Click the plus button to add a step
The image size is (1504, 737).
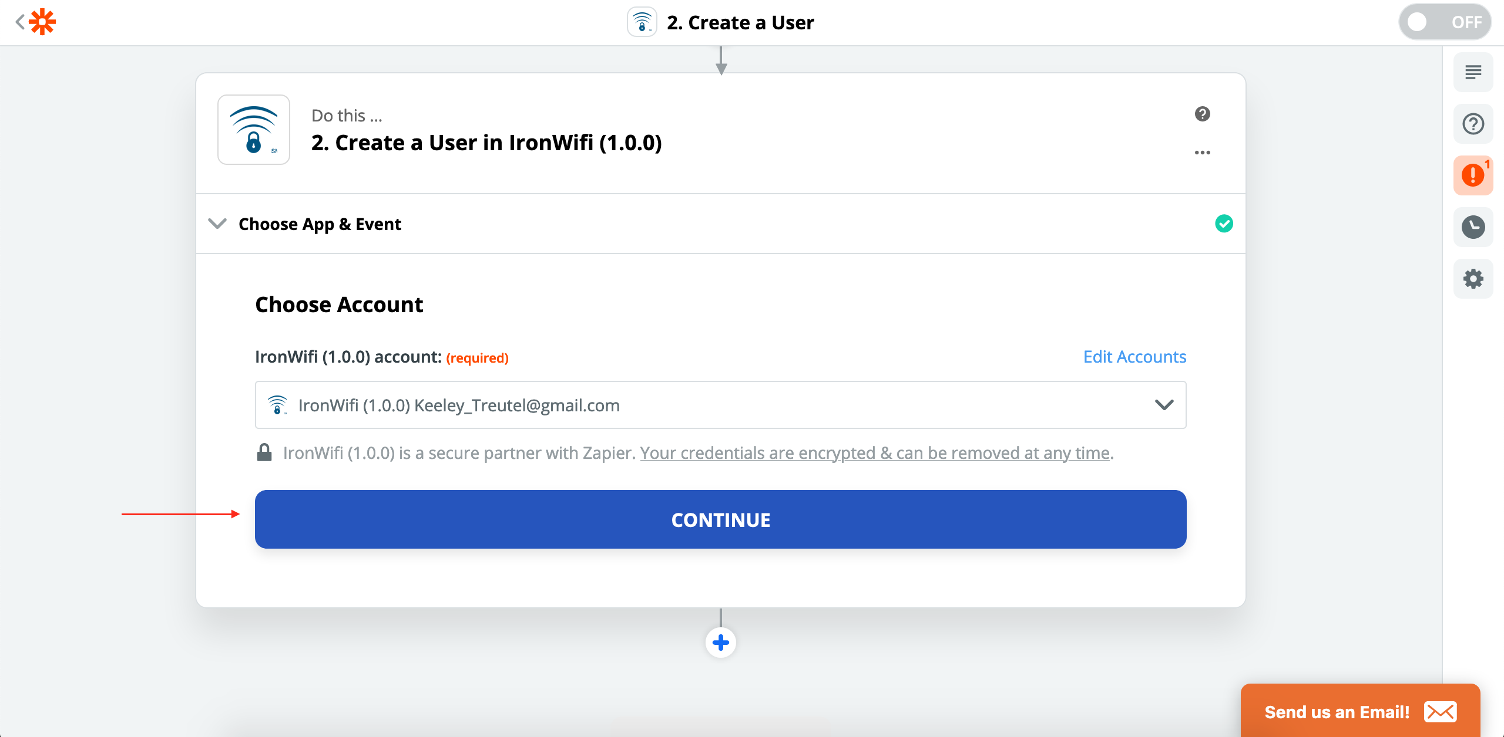[720, 643]
